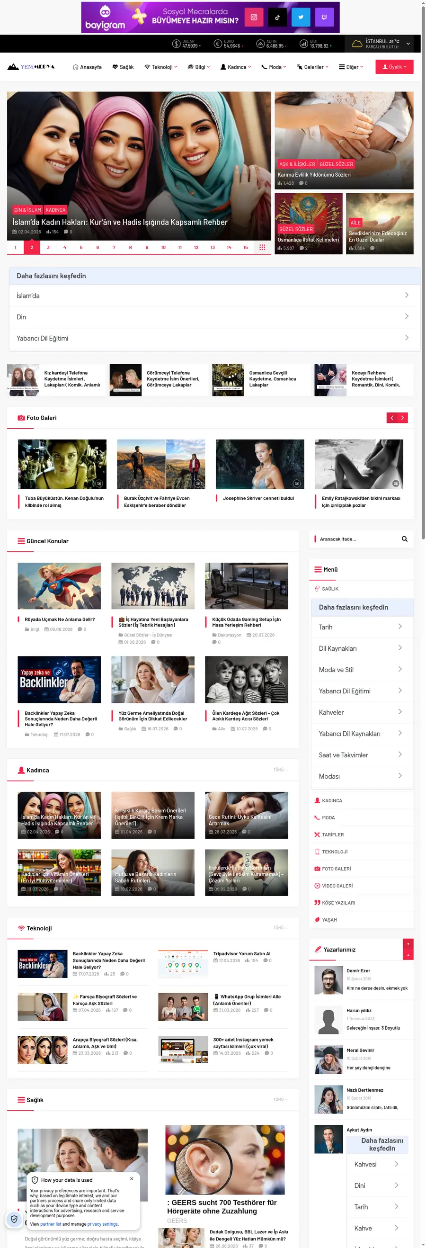Open Video Galeri sidebar menu item

click(x=361, y=886)
